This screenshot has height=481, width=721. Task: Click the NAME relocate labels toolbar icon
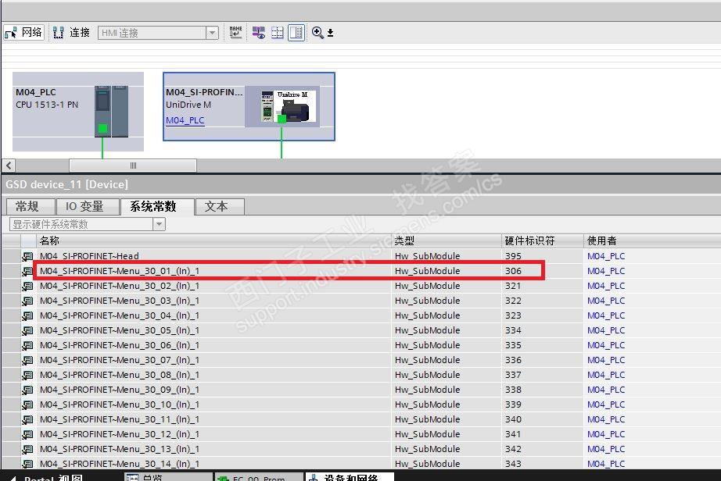click(235, 33)
